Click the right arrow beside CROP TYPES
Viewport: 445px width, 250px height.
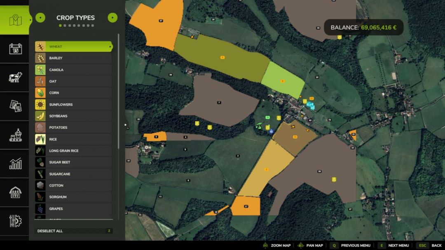pyautogui.click(x=112, y=18)
